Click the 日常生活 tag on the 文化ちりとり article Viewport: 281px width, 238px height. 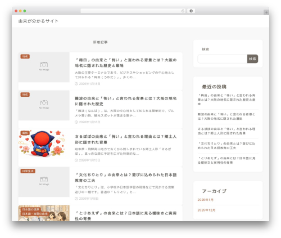(28, 171)
